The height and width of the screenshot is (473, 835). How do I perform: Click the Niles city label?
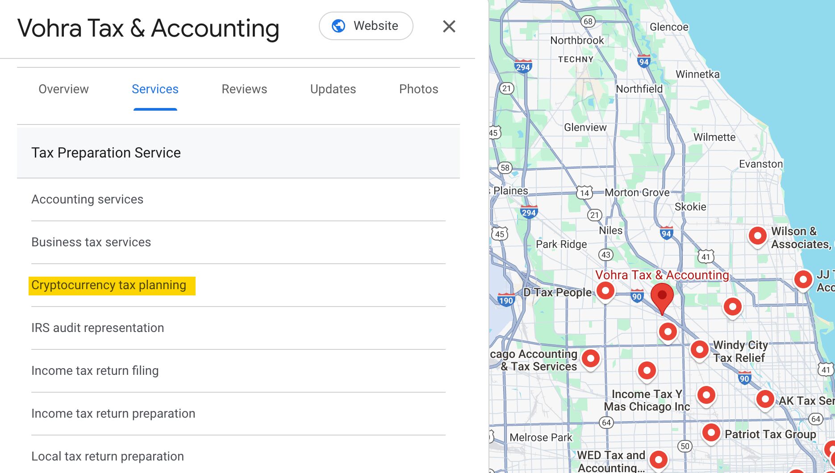[610, 230]
